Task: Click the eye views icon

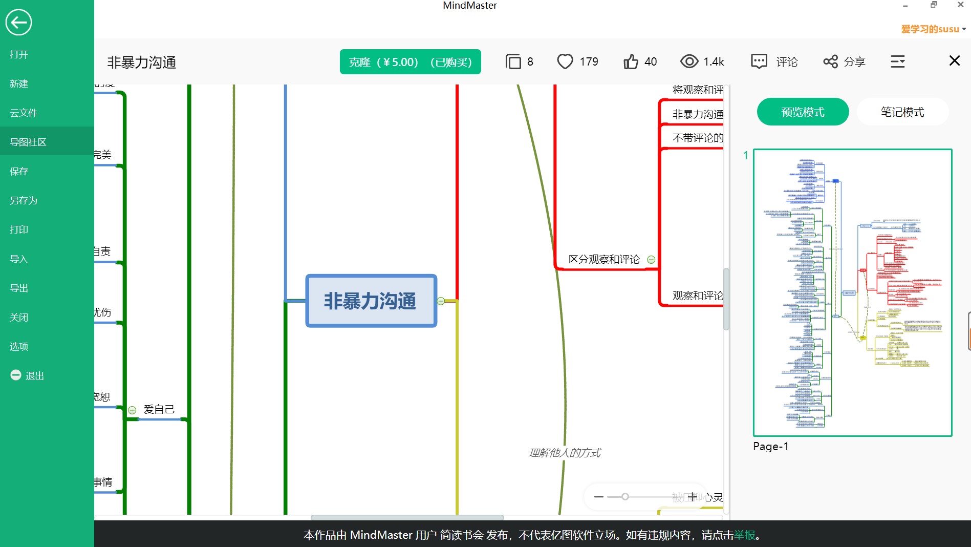Action: 689,61
